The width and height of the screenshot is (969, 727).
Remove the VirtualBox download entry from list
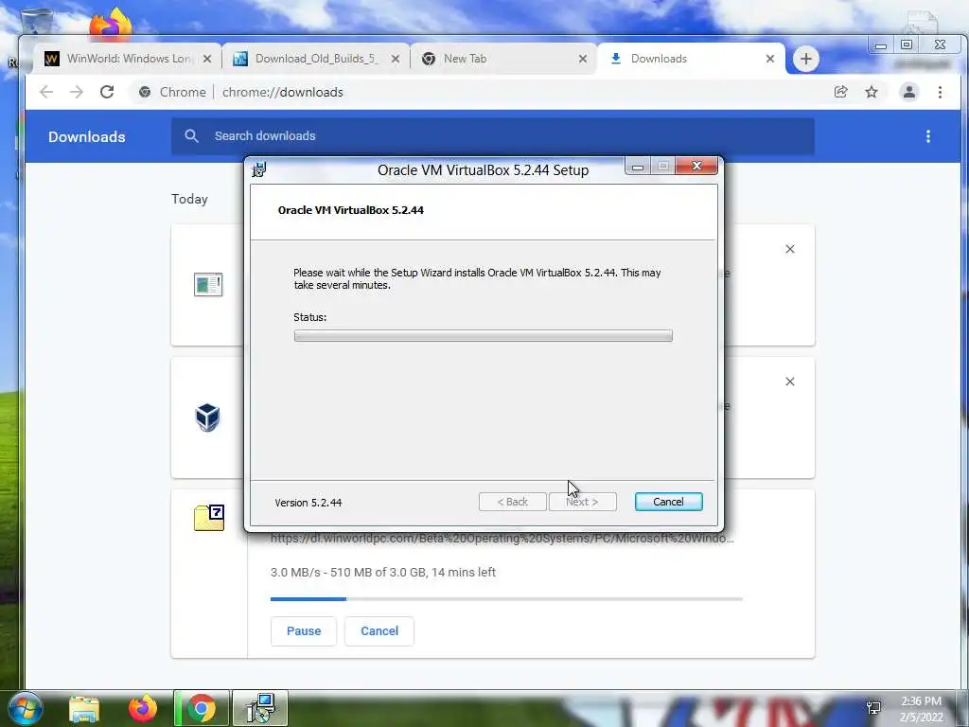[790, 381]
